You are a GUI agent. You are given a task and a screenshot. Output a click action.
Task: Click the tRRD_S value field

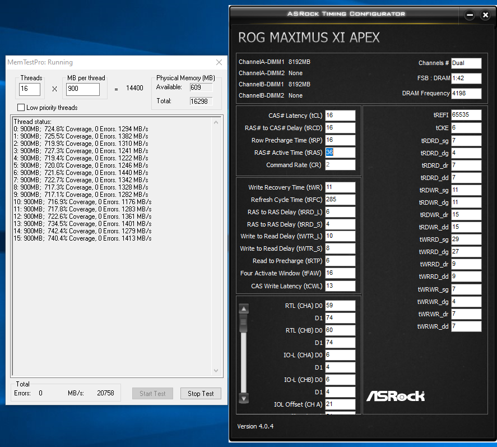click(x=340, y=224)
